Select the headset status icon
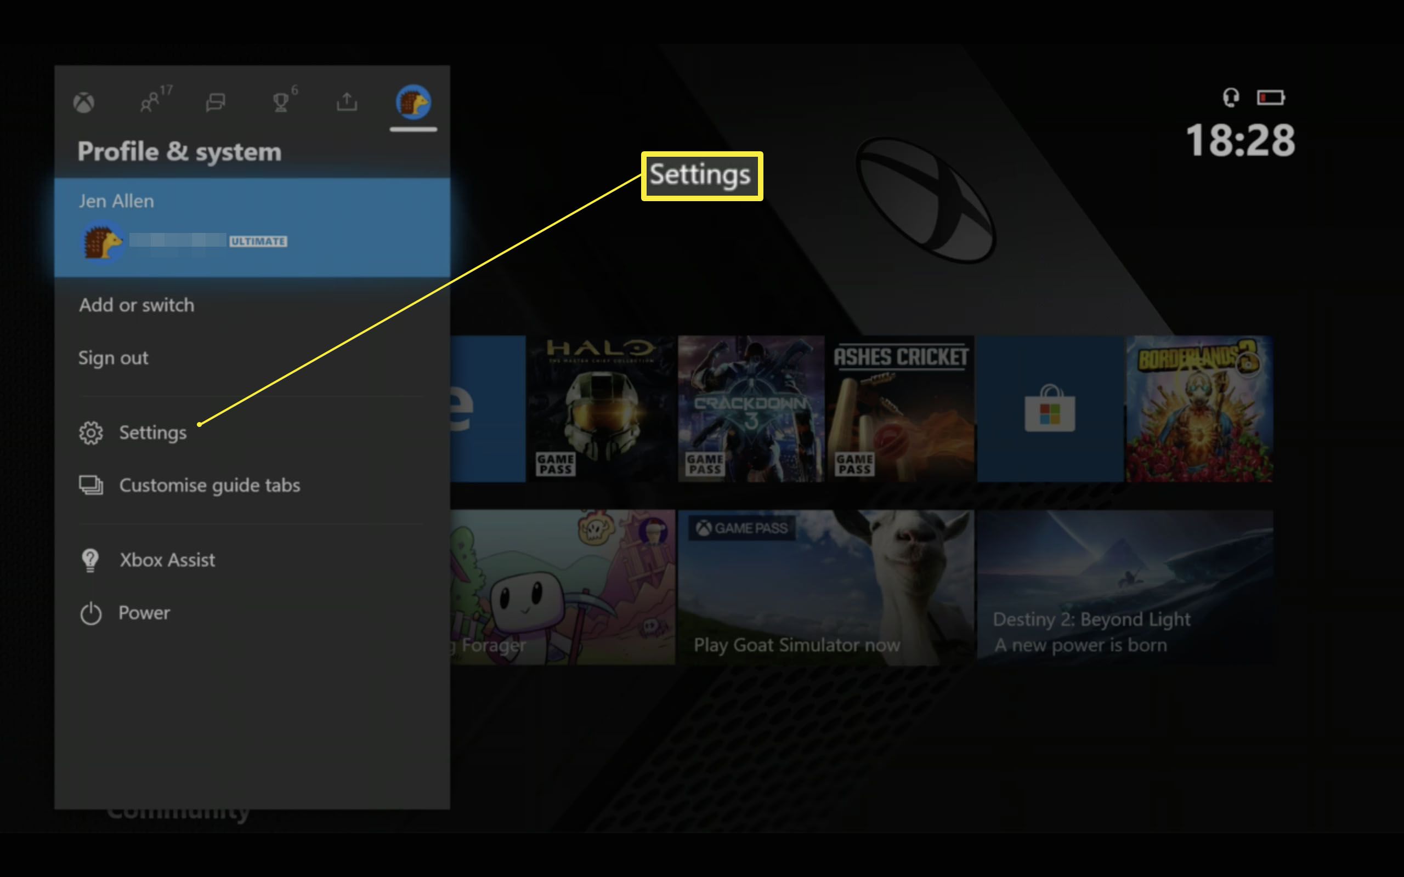Image resolution: width=1404 pixels, height=877 pixels. tap(1230, 97)
